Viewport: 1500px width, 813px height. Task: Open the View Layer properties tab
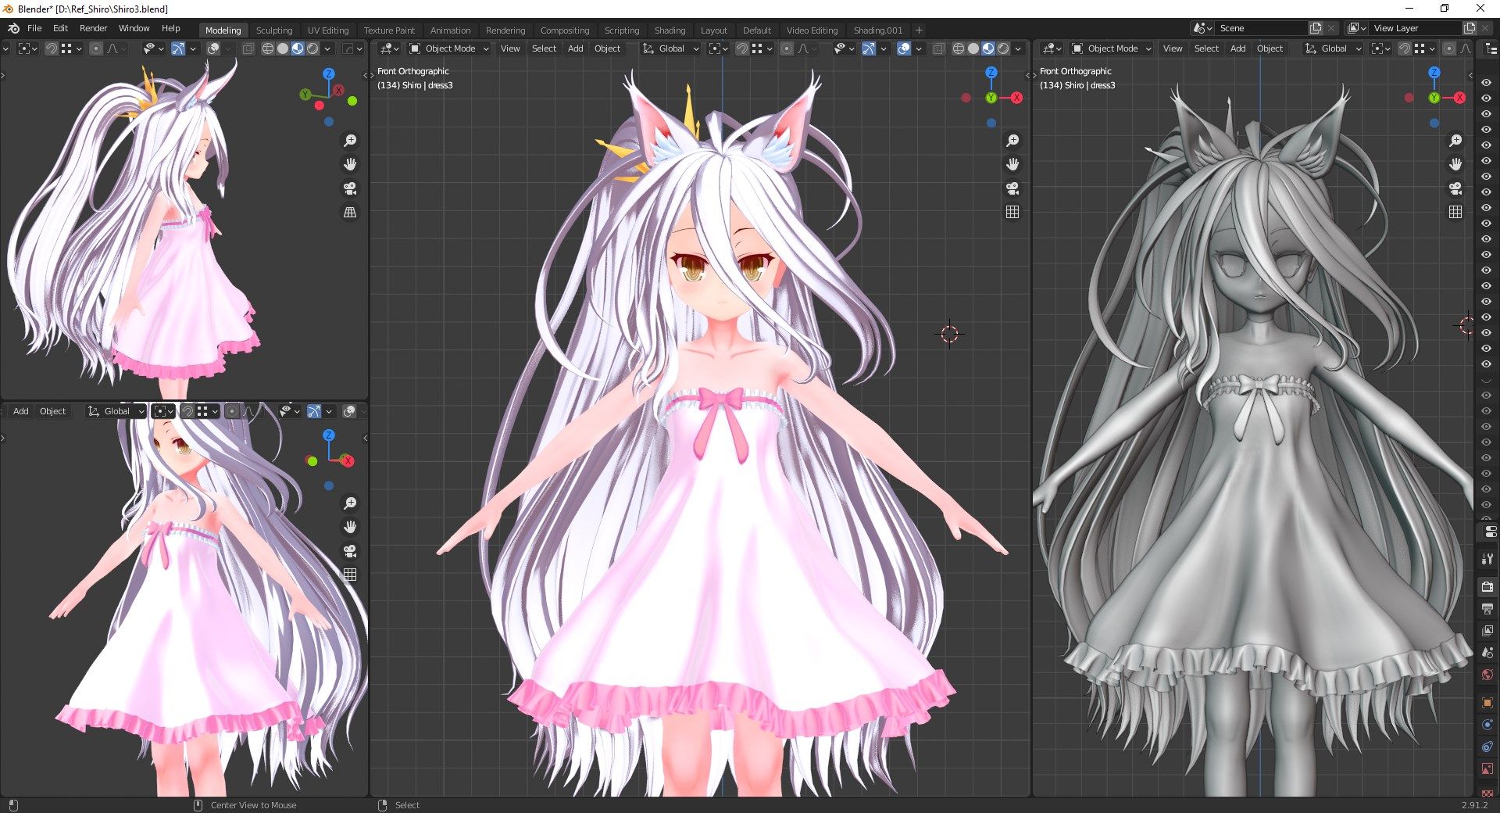pyautogui.click(x=1487, y=630)
